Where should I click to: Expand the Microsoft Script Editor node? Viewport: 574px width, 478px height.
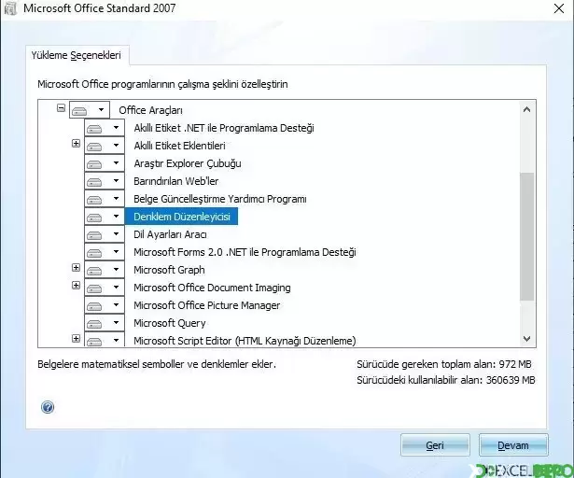[76, 339]
